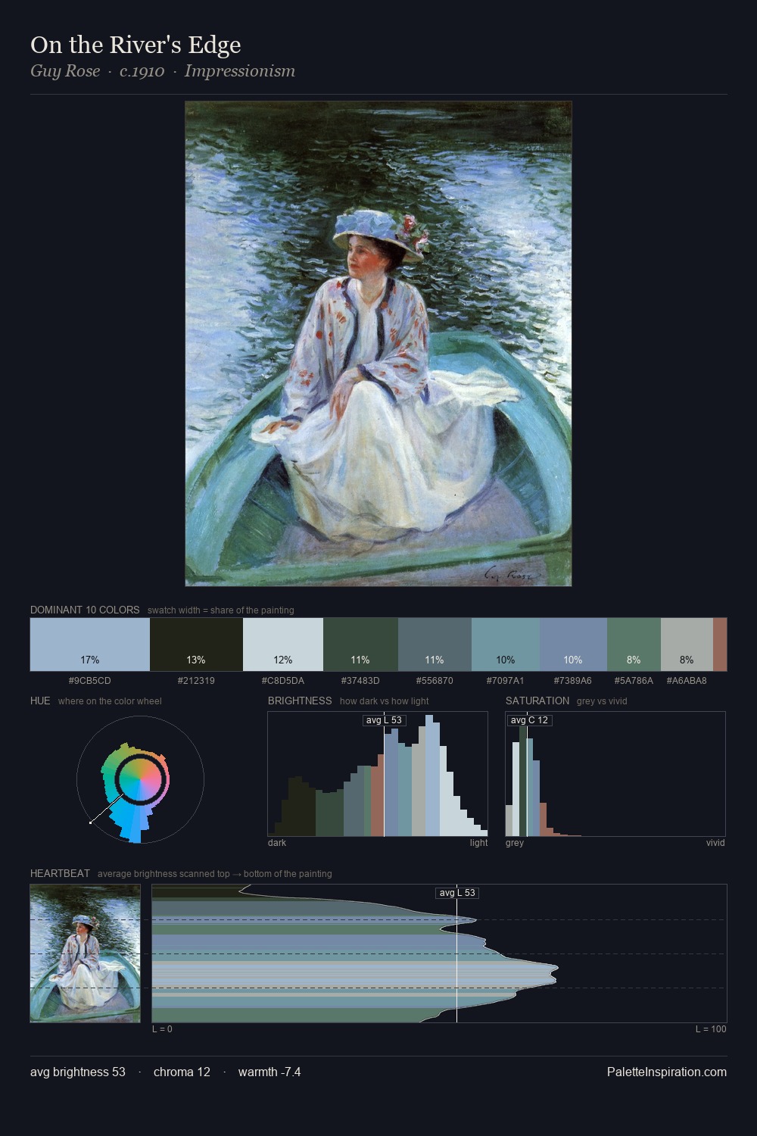The height and width of the screenshot is (1136, 757).
Task: Click the hex code #212319
Action: point(196,681)
